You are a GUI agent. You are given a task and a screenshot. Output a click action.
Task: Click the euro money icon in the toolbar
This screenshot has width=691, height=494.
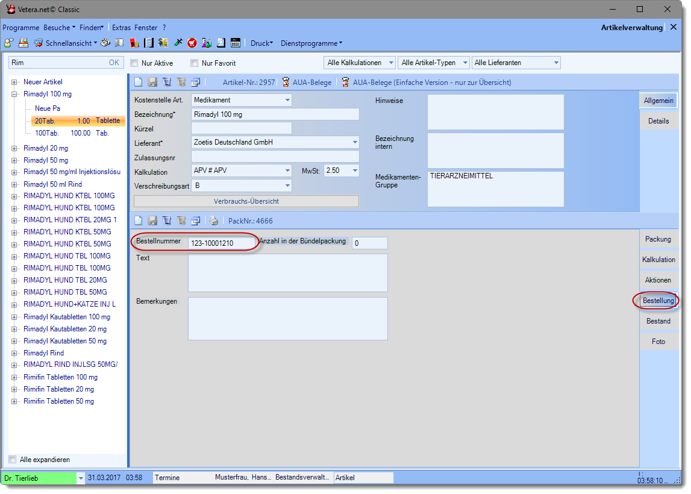coord(163,43)
